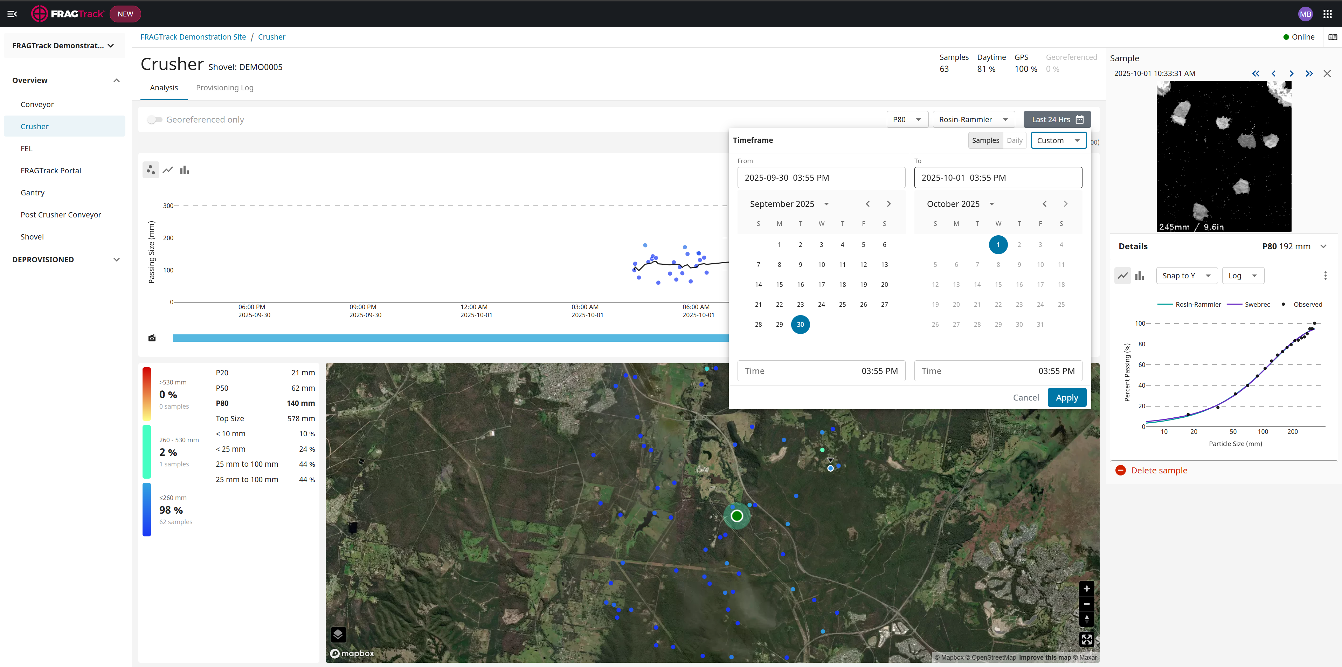Select the scatter plot chart icon
This screenshot has width=1342, height=667.
[151, 170]
